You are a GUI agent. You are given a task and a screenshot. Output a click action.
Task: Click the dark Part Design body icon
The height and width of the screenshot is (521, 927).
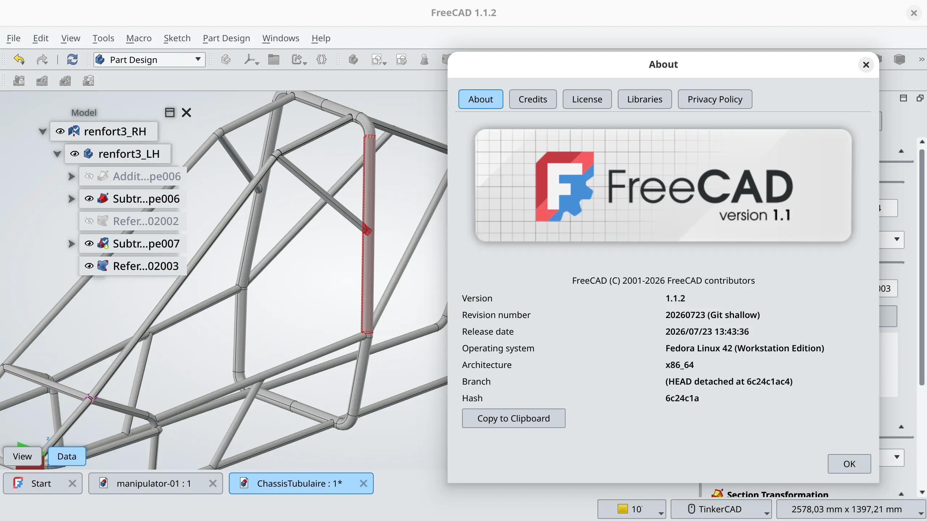353,59
